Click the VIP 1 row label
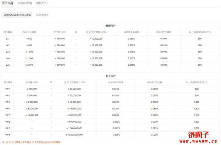221x145 pixels. (8, 89)
